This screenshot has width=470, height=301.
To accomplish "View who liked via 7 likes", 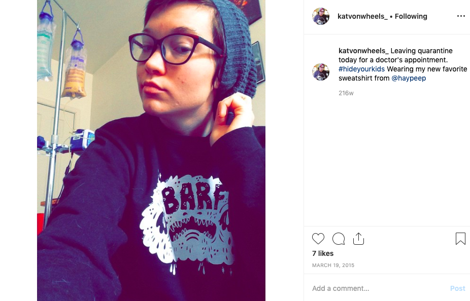I will point(322,253).
